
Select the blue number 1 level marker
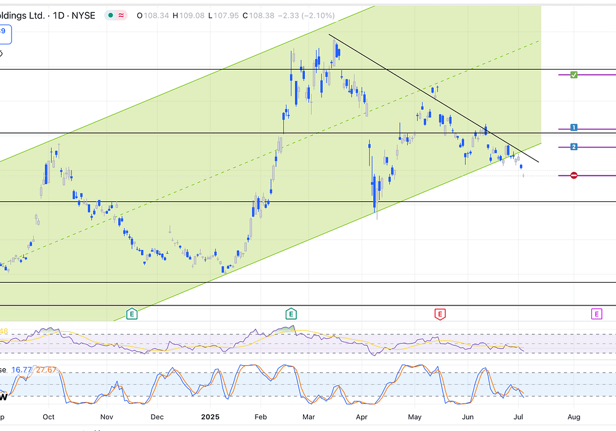573,127
